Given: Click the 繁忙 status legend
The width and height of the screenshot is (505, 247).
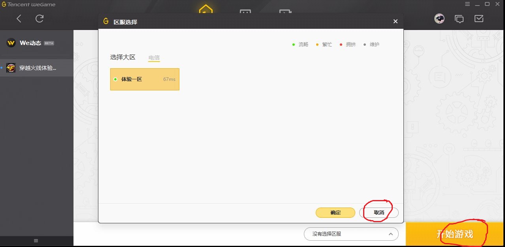Looking at the screenshot, I should [324, 45].
